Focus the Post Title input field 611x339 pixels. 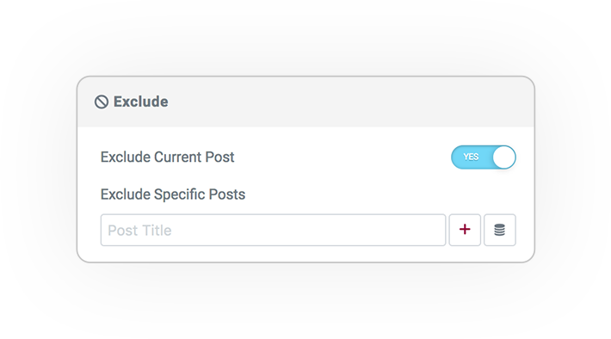point(273,230)
